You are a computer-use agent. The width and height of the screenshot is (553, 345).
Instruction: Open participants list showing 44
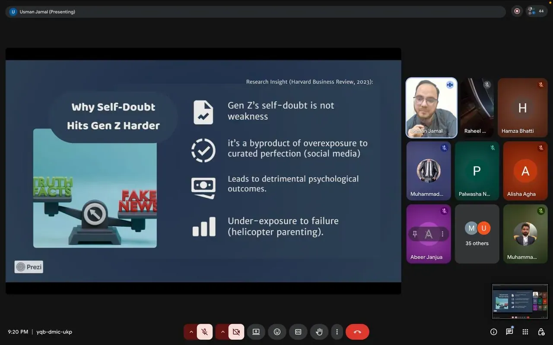[x=536, y=11]
